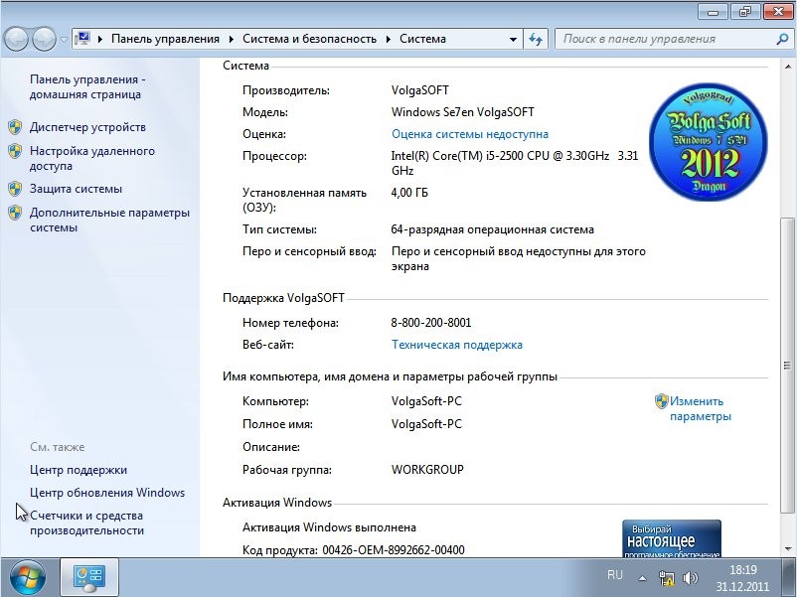797x597 pixels.
Task: Select the Система breadcrumb
Action: coord(422,39)
